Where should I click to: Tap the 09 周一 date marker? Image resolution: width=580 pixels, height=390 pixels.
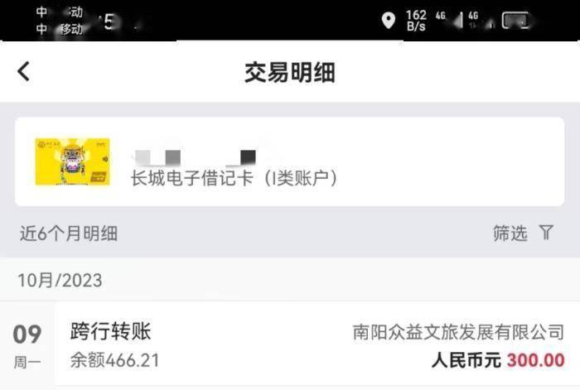[x=27, y=346]
